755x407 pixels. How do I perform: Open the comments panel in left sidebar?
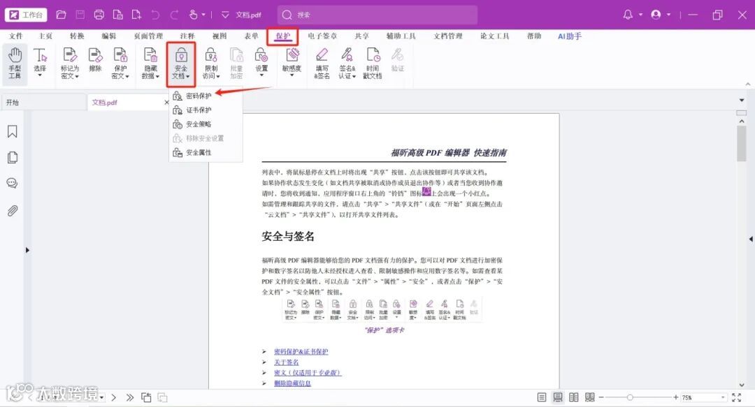[x=13, y=184]
